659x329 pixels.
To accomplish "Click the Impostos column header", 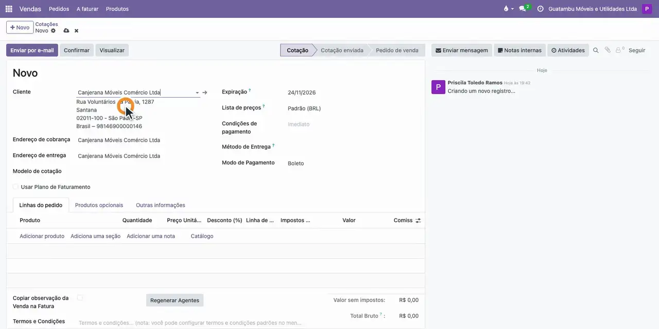I will [x=296, y=221].
